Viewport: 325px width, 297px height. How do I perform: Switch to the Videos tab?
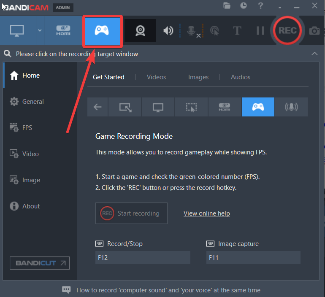tap(156, 77)
